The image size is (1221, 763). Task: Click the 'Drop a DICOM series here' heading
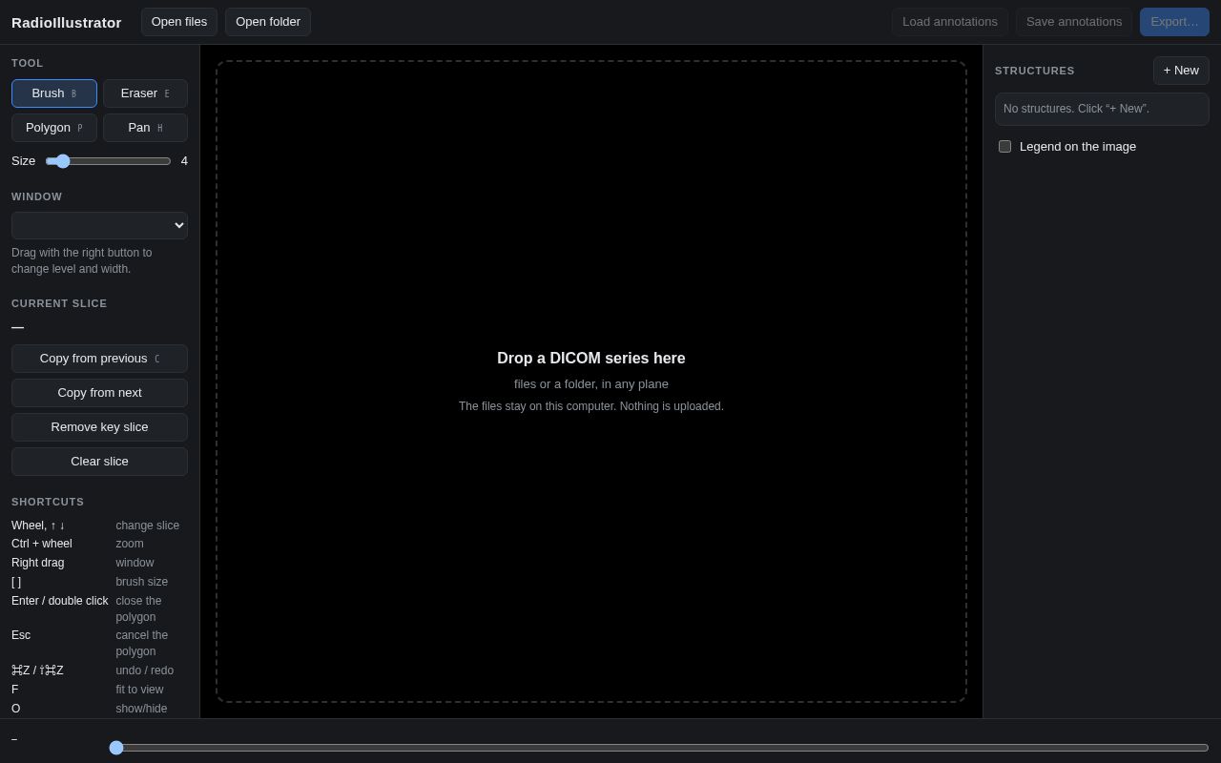tap(591, 359)
